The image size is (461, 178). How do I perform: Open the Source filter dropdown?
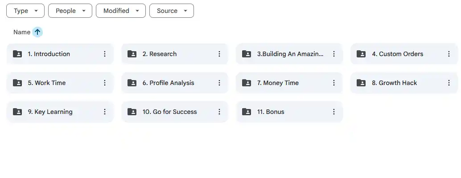tap(172, 11)
